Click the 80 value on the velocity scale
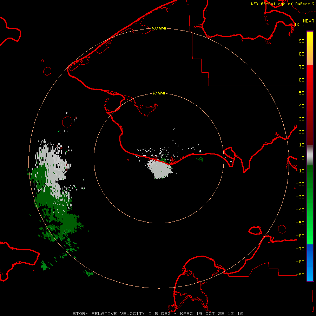316x316 pixels. [x=302, y=54]
